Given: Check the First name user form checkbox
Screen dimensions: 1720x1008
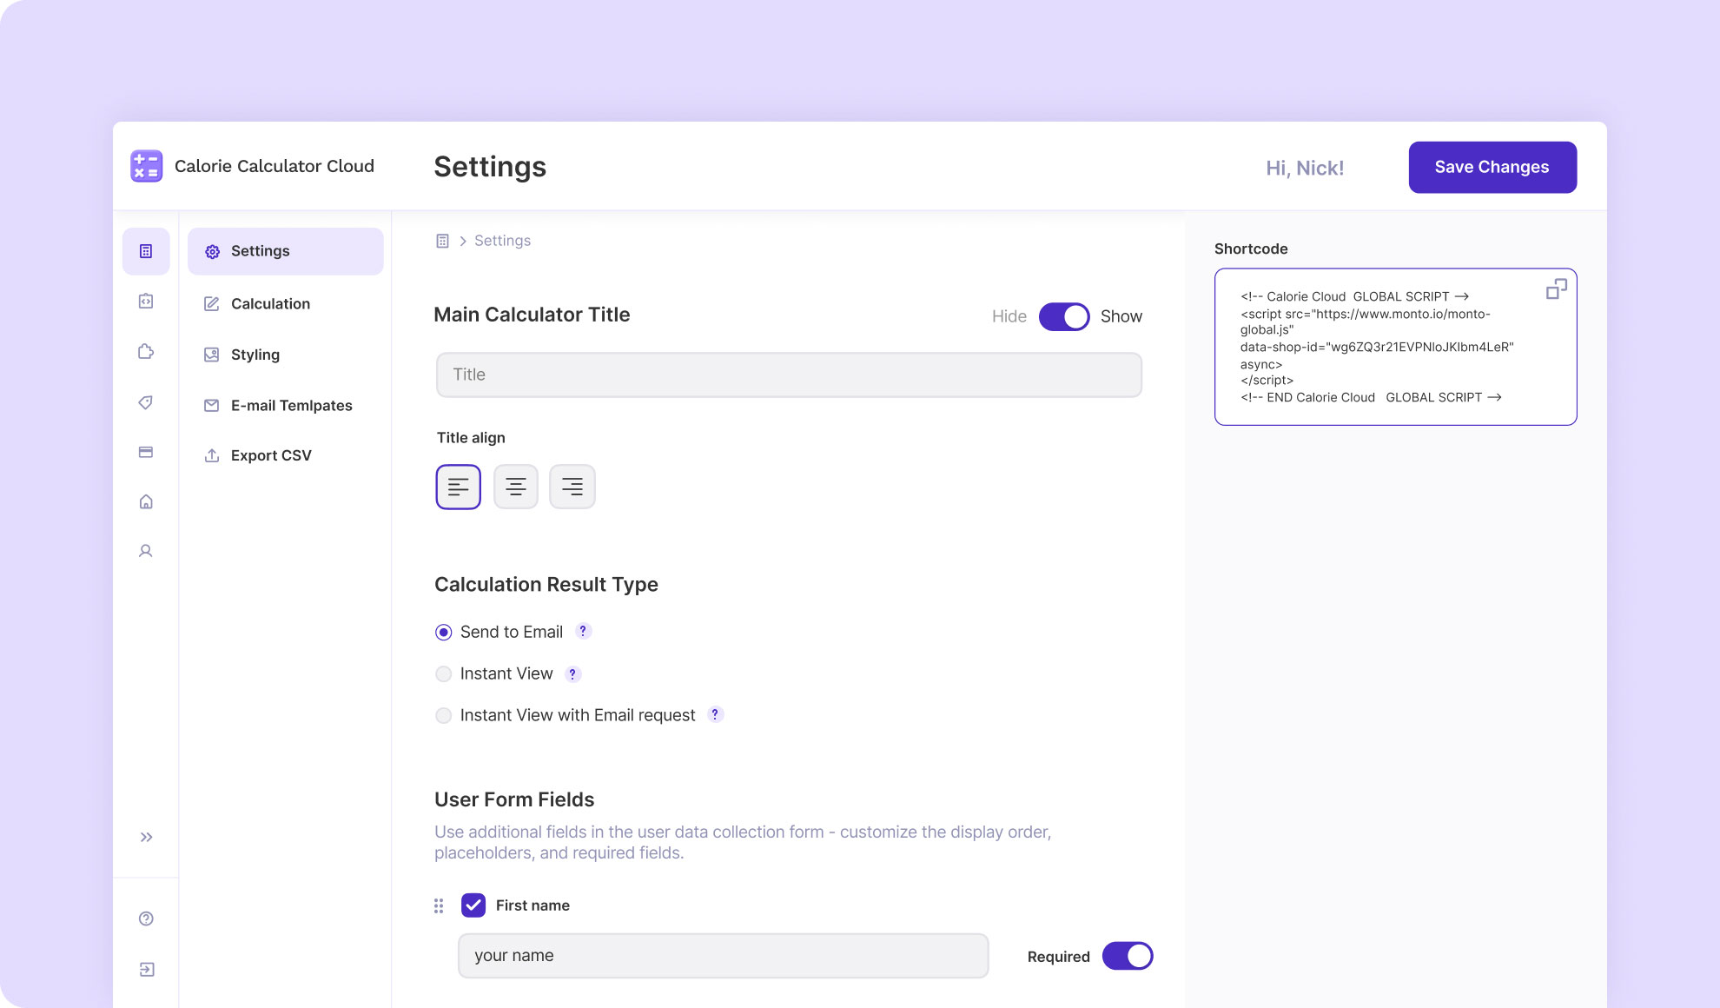Looking at the screenshot, I should (473, 905).
